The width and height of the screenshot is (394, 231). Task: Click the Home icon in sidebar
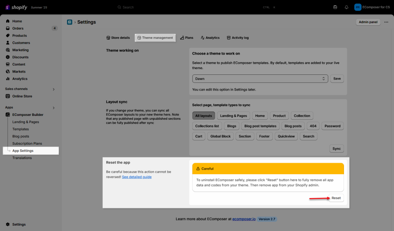(8, 21)
